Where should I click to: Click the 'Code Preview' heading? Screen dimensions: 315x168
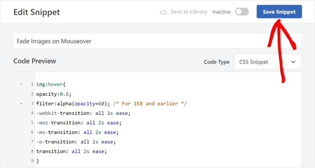pyautogui.click(x=35, y=61)
